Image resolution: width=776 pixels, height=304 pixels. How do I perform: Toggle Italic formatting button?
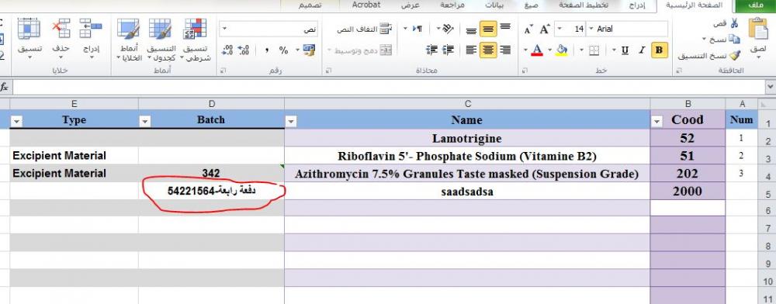642,50
